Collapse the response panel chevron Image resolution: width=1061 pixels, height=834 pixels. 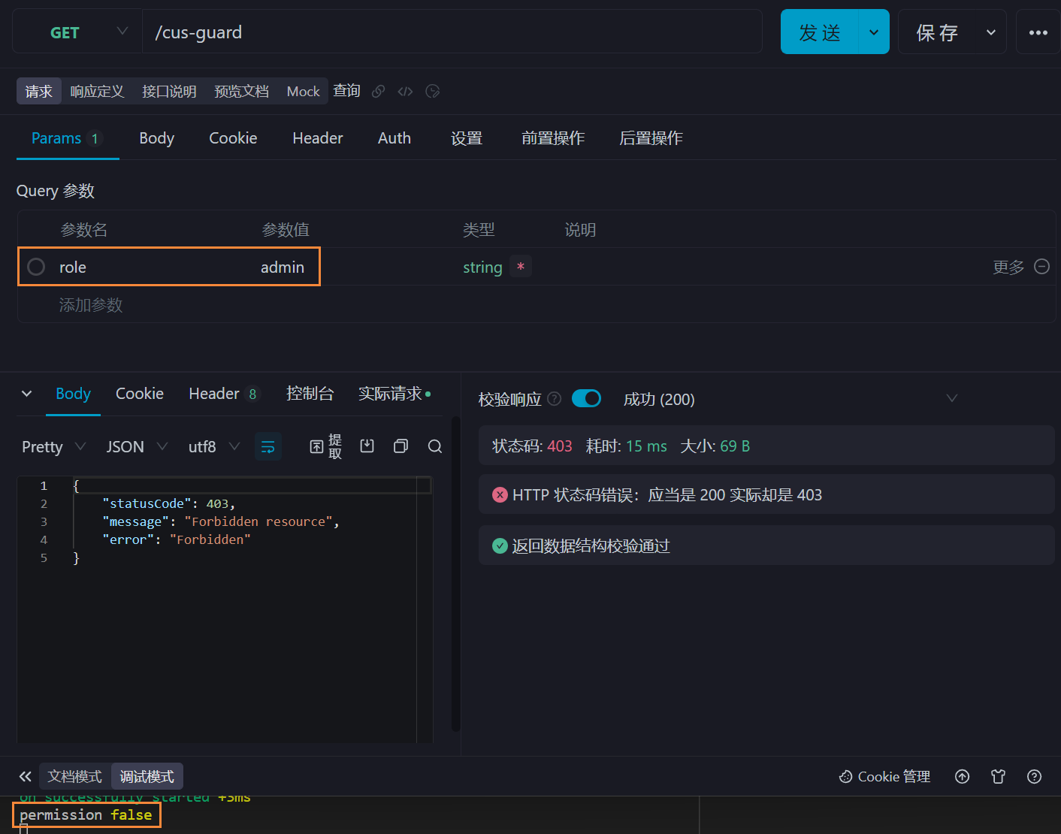(x=27, y=394)
